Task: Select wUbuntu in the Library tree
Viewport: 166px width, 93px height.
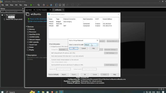Action: 11,17
